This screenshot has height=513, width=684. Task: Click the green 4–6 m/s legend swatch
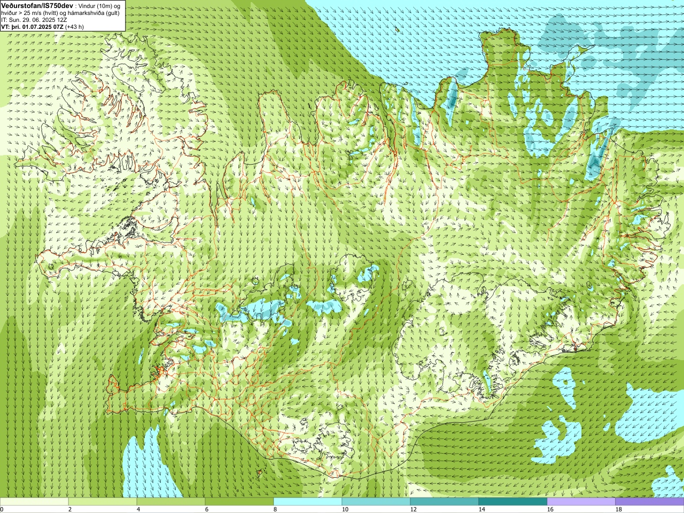click(171, 502)
